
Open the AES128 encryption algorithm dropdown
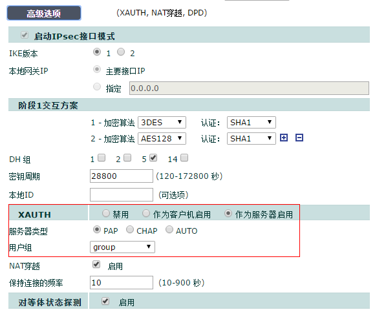tap(162, 139)
